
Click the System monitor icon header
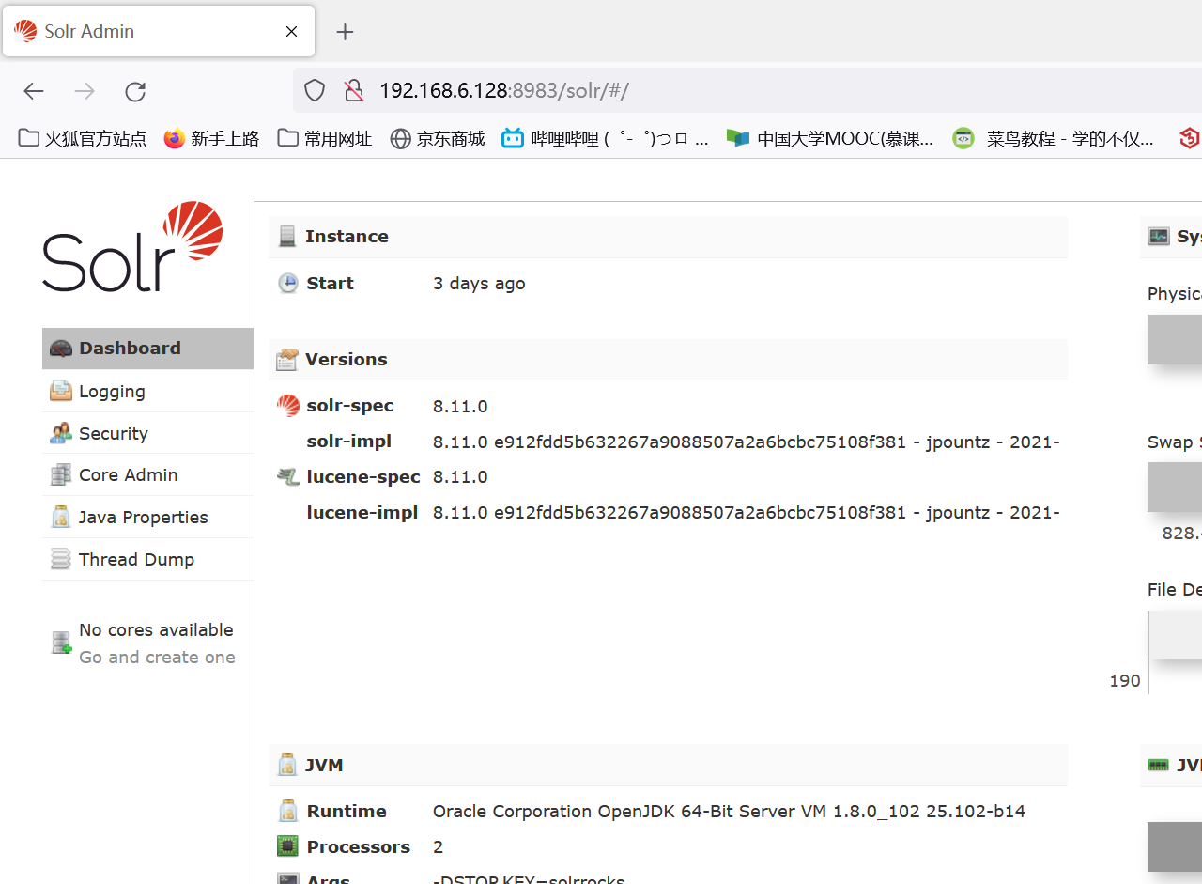1159,237
